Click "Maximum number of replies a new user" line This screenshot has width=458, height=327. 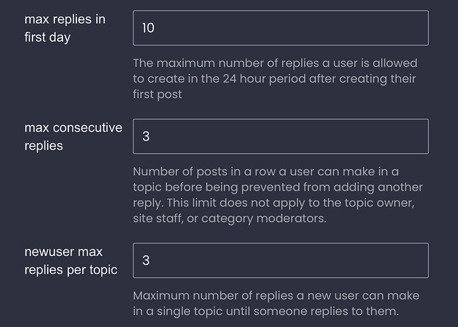point(276,296)
